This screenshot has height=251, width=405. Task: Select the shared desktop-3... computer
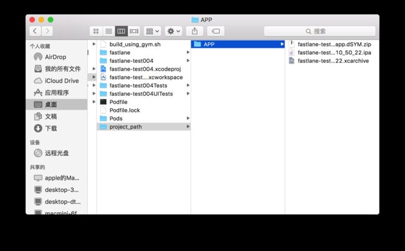(x=57, y=189)
